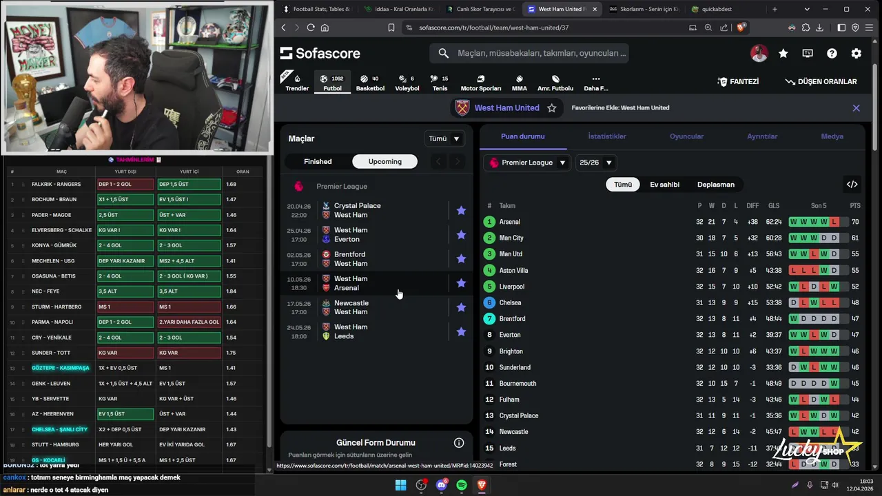Open Sofascore settings gear

[x=856, y=53]
